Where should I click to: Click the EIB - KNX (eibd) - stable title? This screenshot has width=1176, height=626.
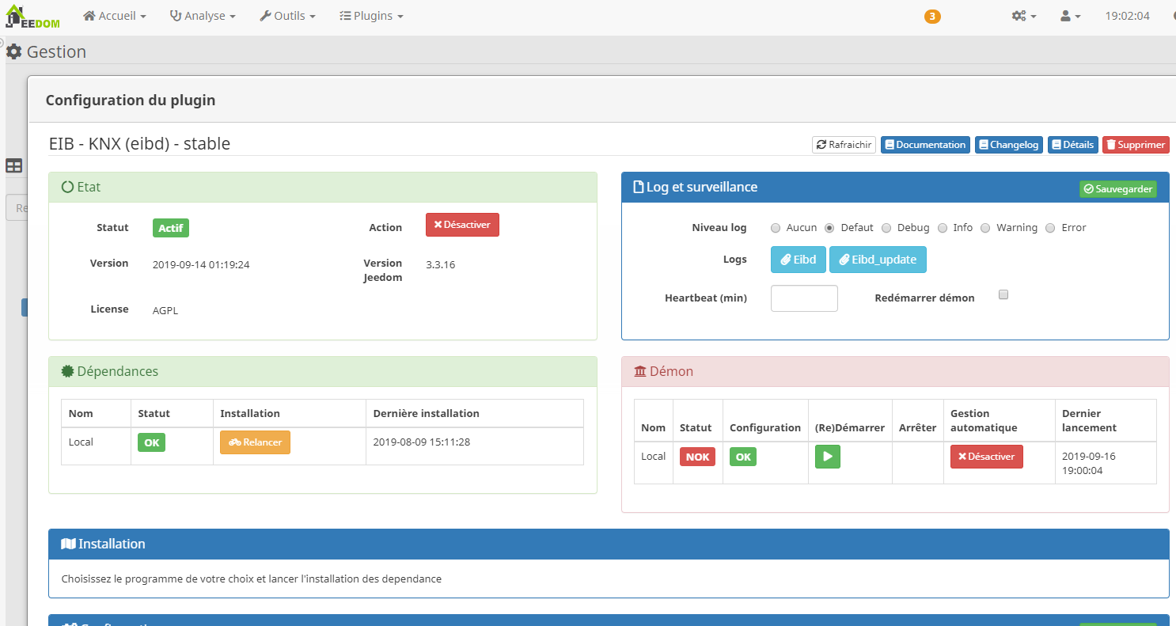click(x=139, y=143)
